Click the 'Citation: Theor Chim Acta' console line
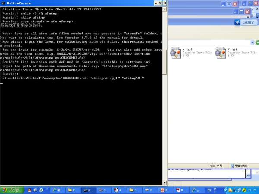 pos(52,9)
